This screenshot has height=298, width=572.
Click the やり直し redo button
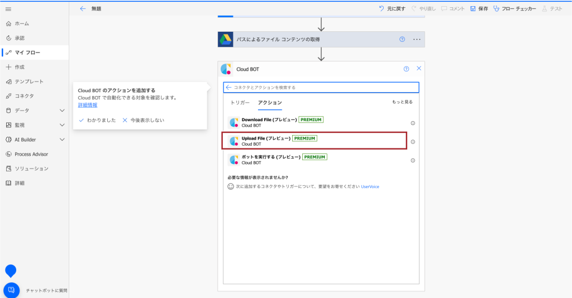click(423, 9)
